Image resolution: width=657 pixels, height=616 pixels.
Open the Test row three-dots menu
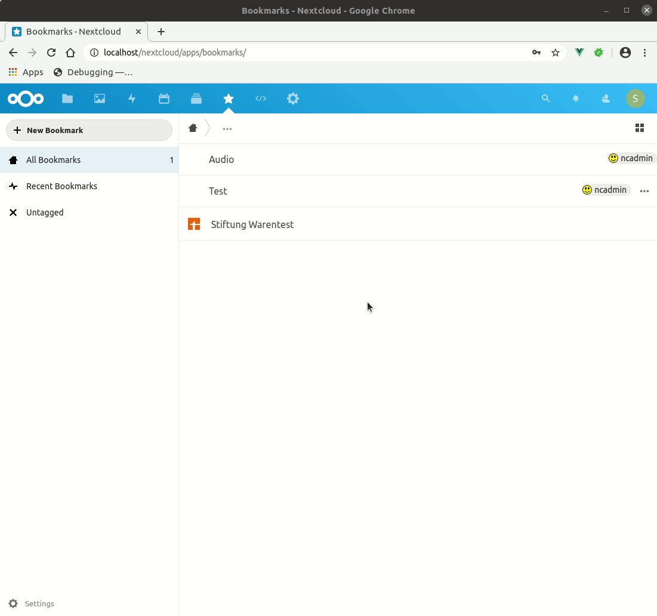644,191
